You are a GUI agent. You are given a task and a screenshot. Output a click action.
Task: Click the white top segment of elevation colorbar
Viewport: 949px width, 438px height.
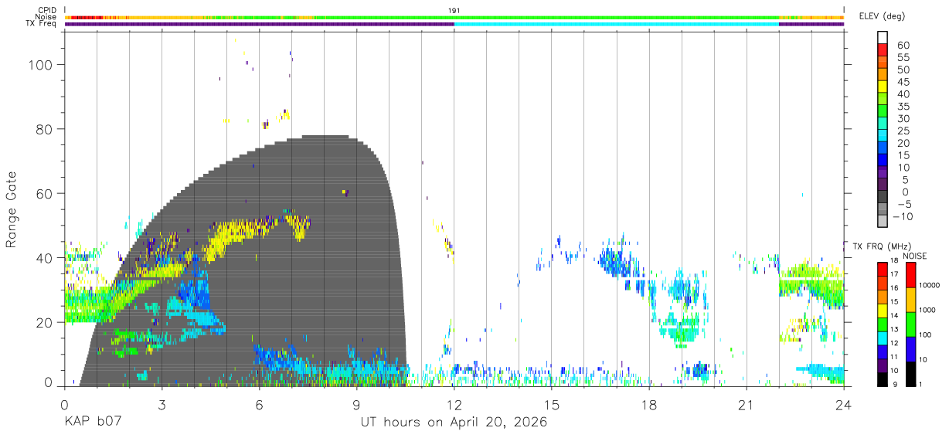[883, 36]
